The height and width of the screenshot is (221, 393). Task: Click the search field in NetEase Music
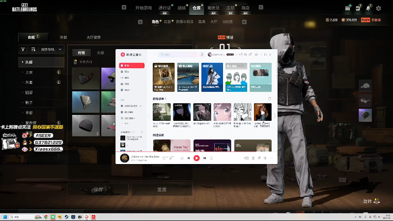tap(178, 55)
